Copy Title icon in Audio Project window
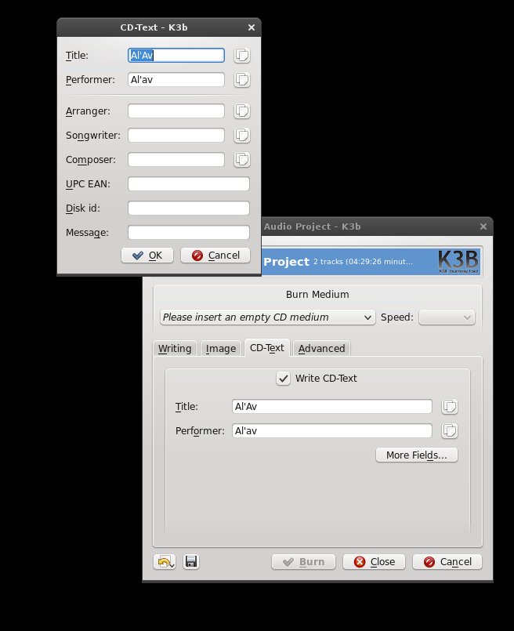This screenshot has height=631, width=514. point(449,407)
